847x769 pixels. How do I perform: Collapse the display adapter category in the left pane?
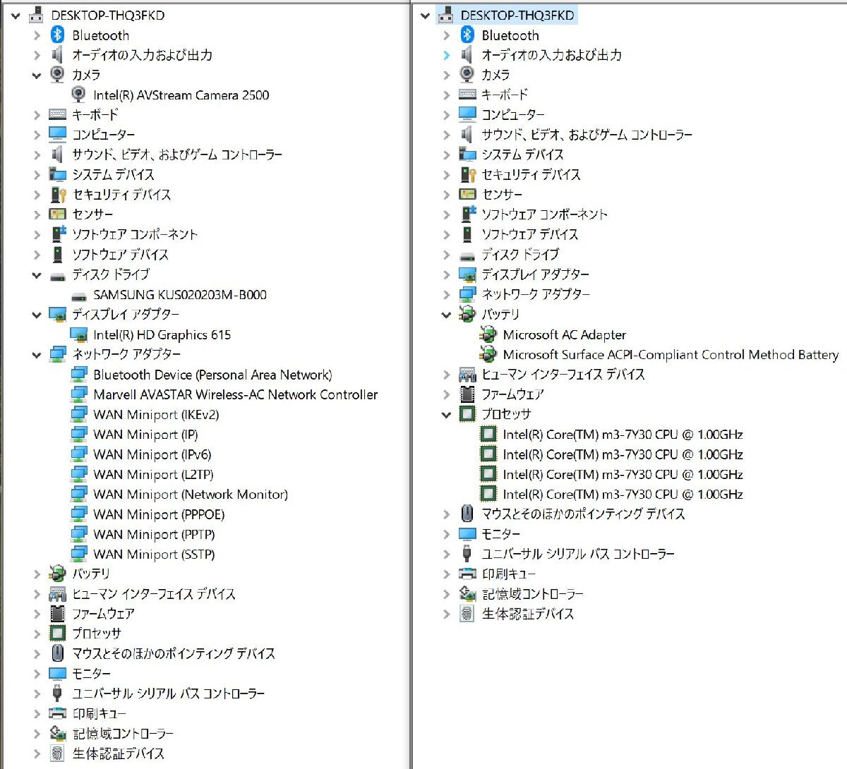37,315
